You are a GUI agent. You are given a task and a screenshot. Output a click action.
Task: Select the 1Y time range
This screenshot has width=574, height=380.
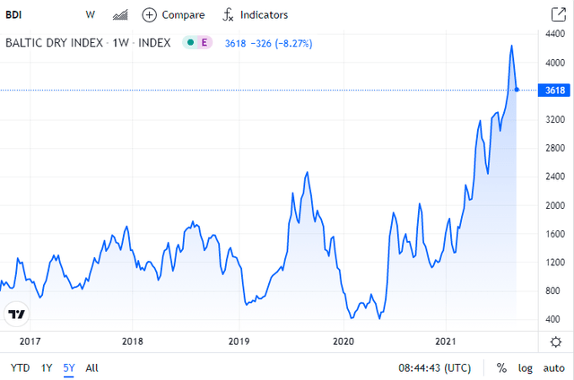[x=47, y=367]
